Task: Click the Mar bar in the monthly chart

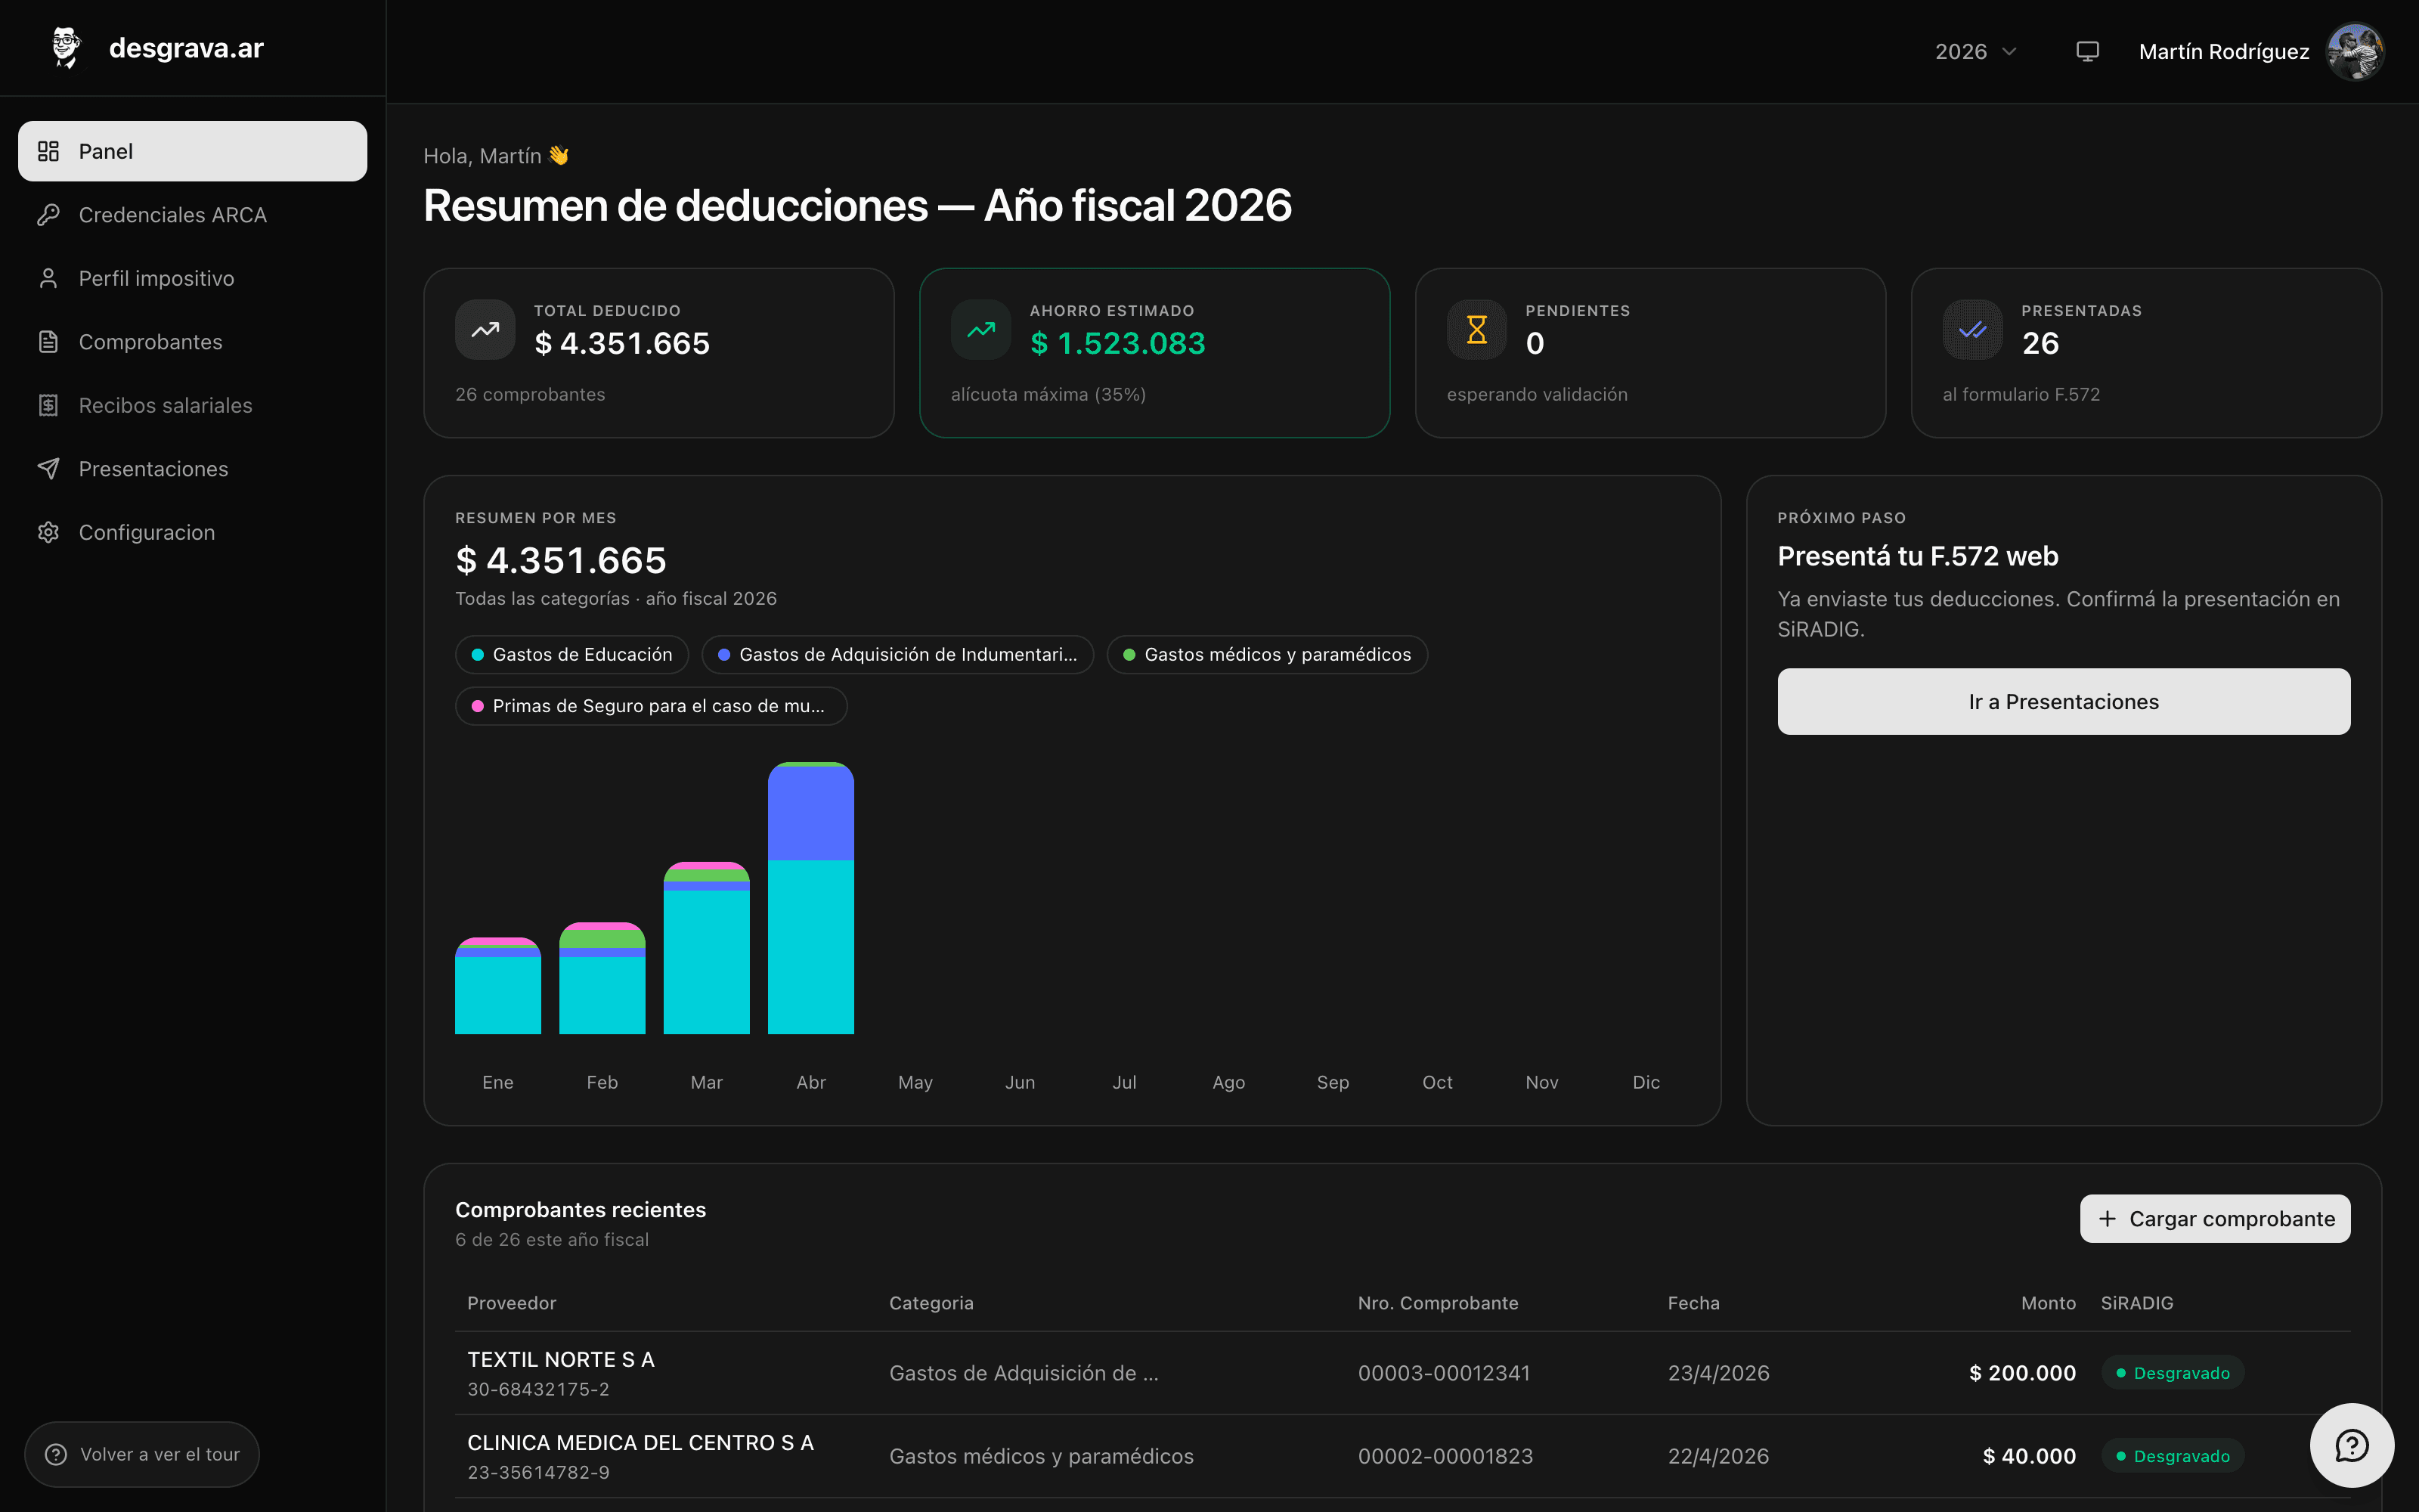Action: pos(707,948)
